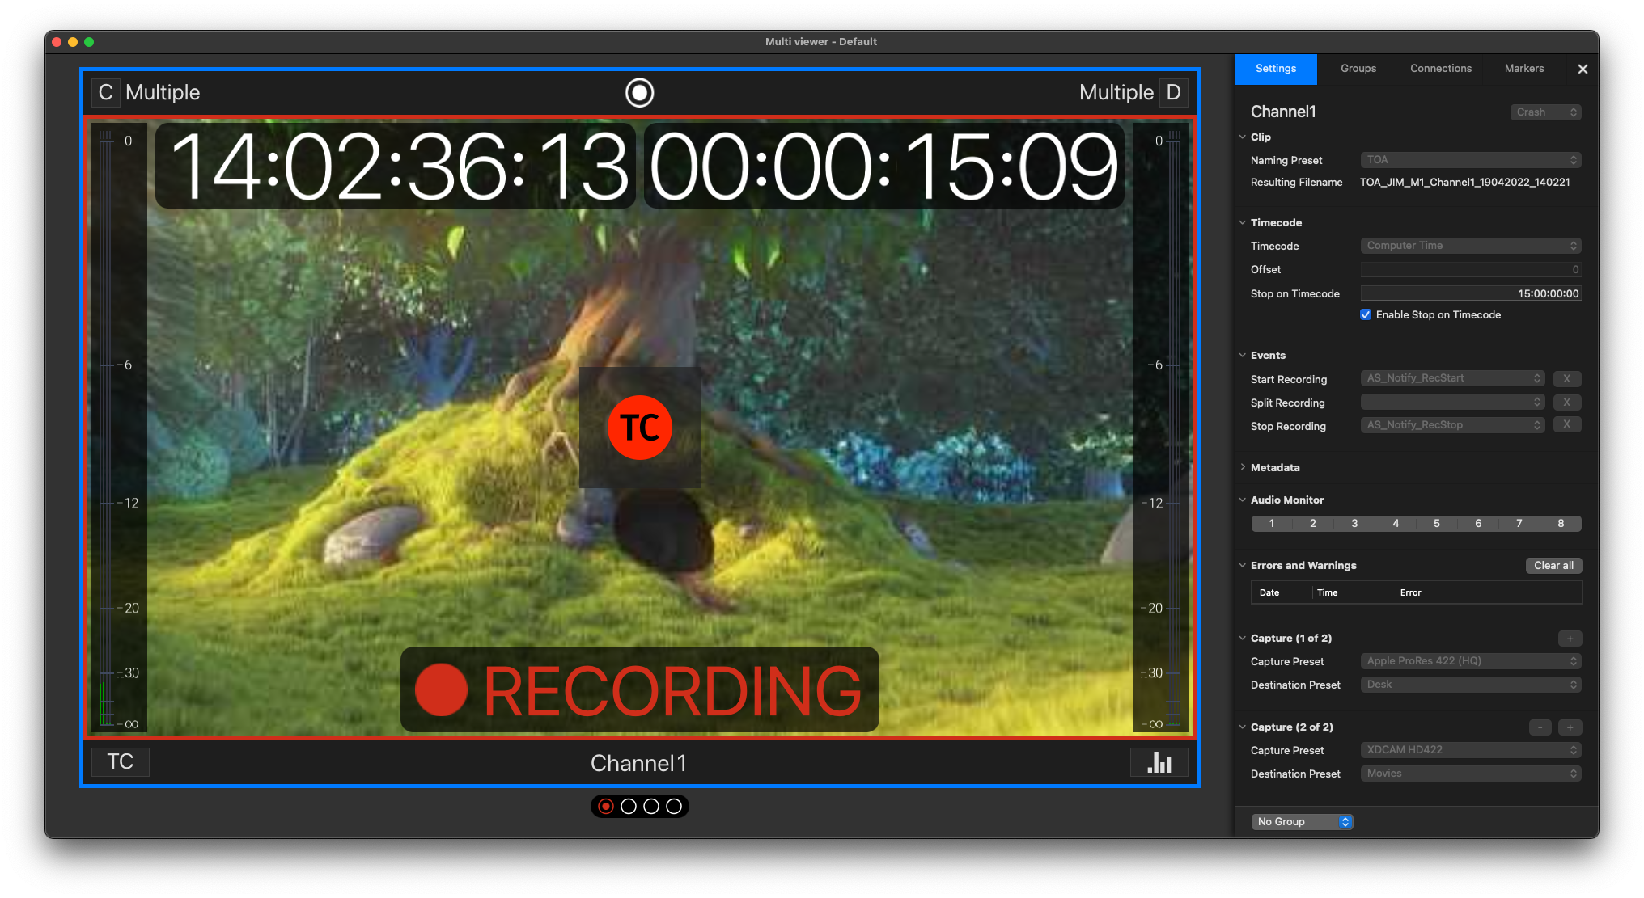Viewport: 1644px width, 898px height.
Task: Click the D source letter box
Action: pos(1173,92)
